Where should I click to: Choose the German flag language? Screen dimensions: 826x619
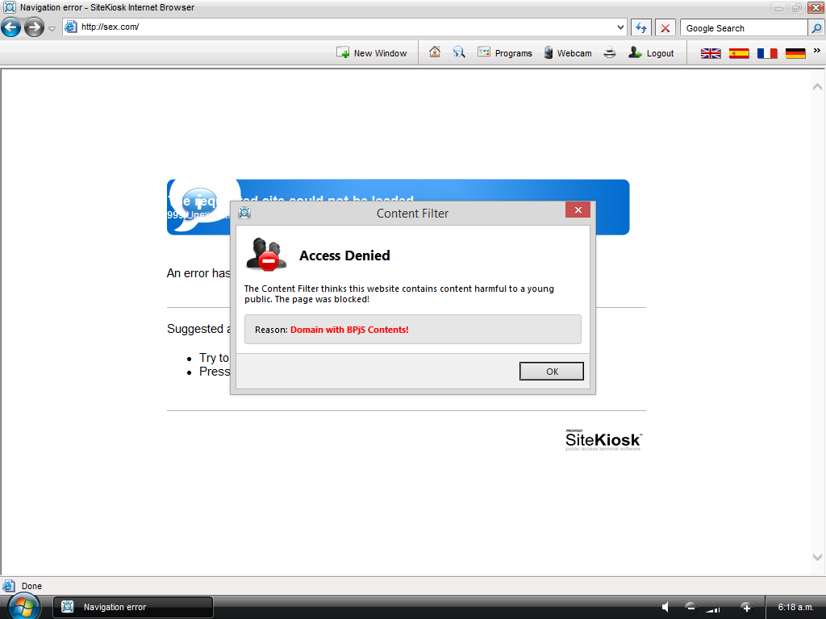[795, 53]
